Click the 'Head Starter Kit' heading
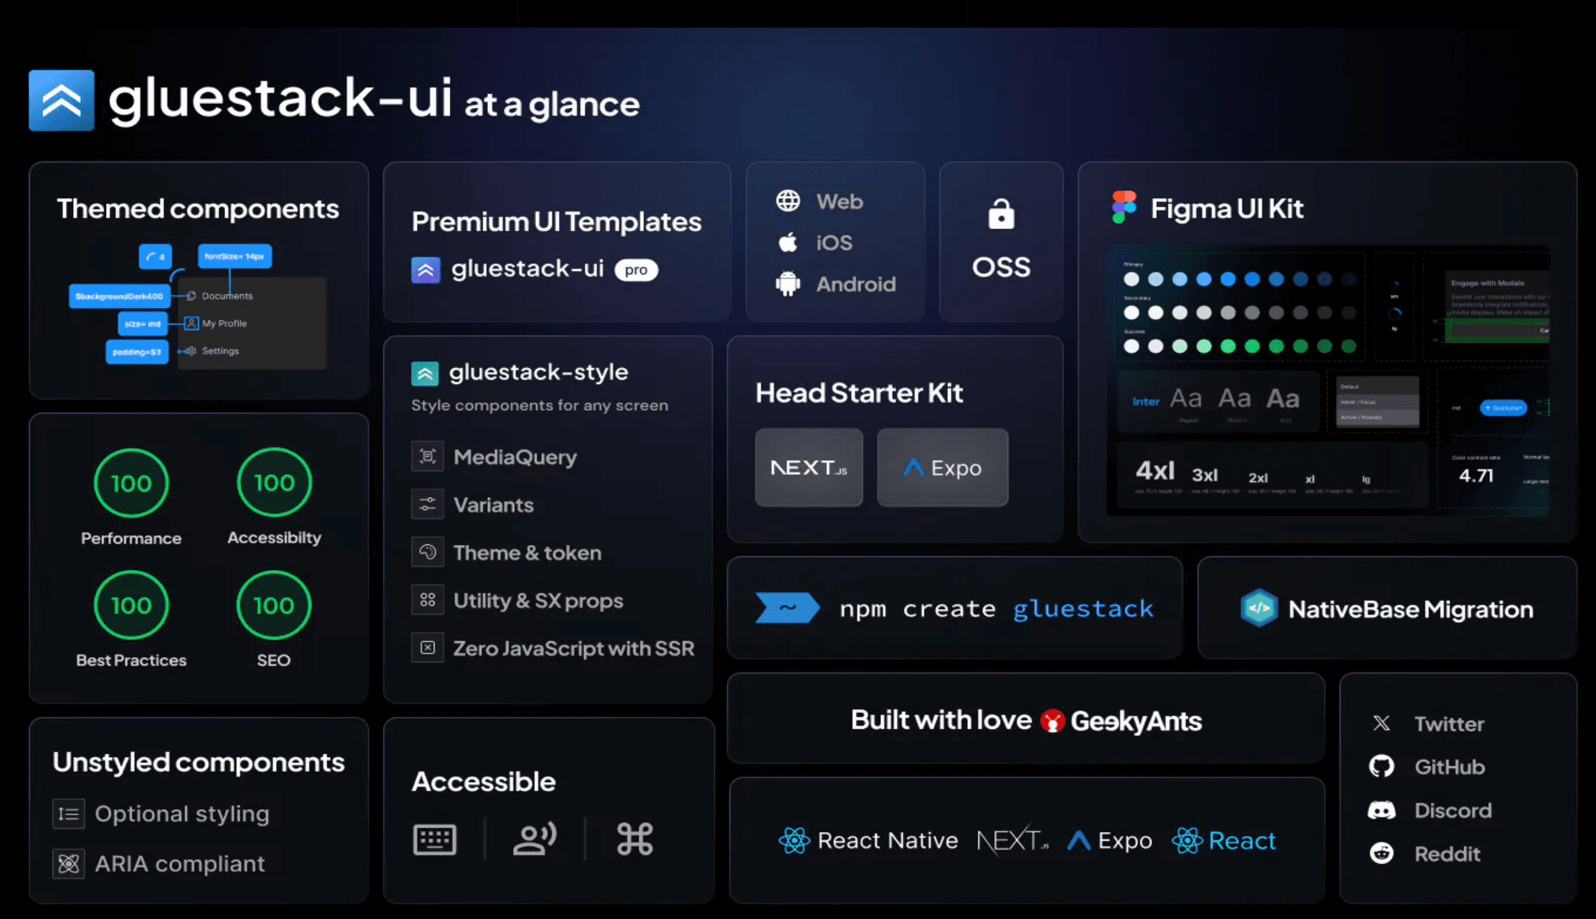The image size is (1596, 919). tap(859, 393)
